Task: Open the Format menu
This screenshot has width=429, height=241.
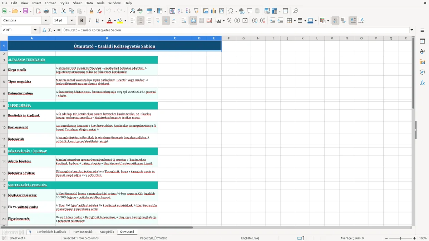Action: coord(50,3)
